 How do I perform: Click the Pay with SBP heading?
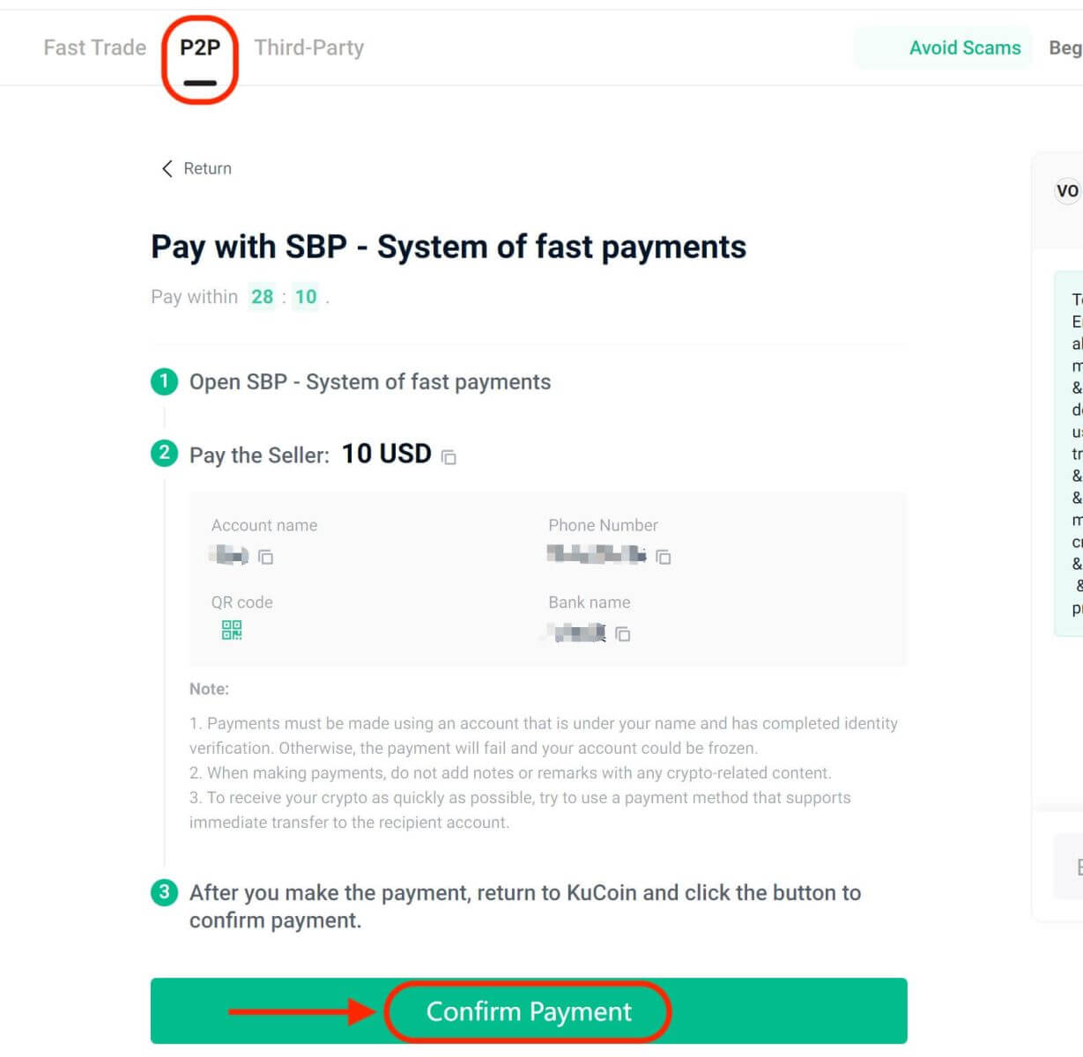(447, 247)
